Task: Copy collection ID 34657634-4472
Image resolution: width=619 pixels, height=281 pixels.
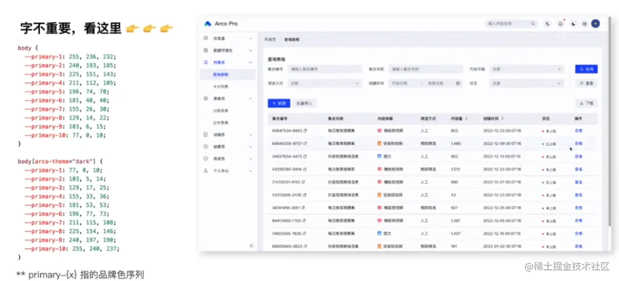Action: 305,156
